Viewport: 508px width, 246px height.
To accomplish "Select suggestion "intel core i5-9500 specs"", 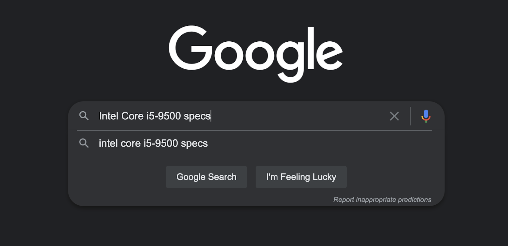I will tap(153, 143).
